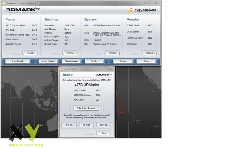The width and height of the screenshot is (244, 152).
Task: Open the Select... tests button
Action: click(31, 53)
